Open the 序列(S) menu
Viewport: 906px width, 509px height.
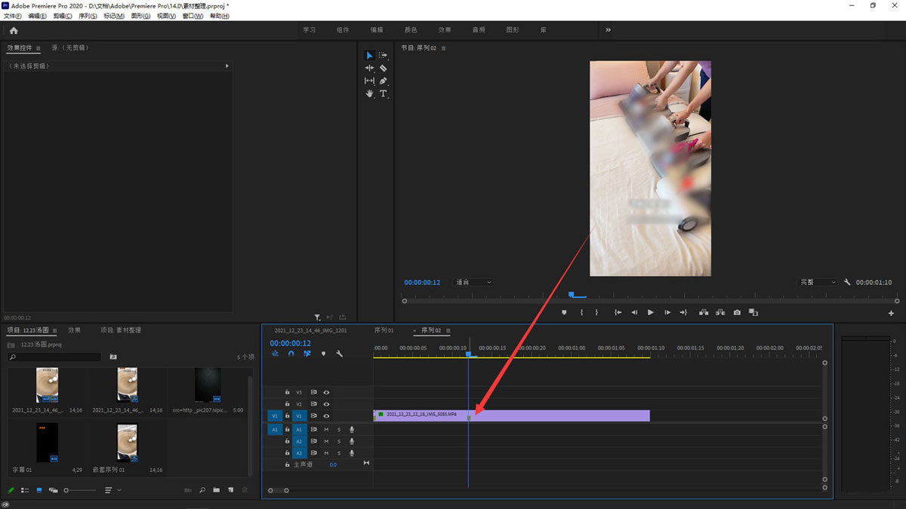(88, 16)
